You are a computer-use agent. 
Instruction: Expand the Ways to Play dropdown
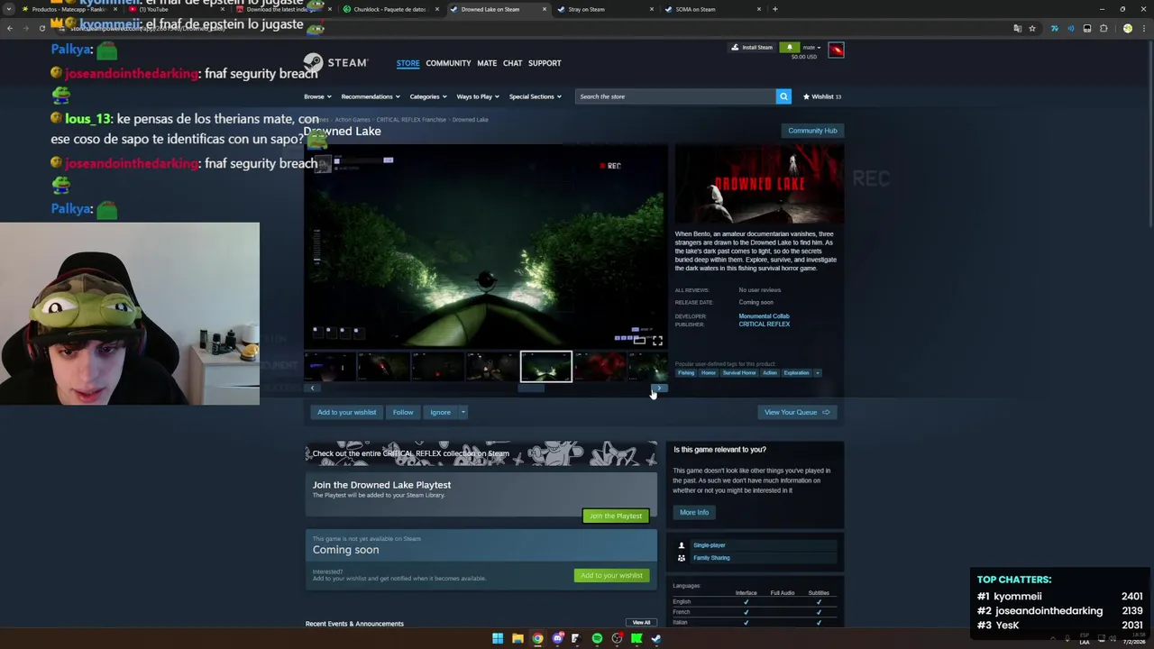point(478,96)
